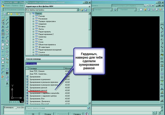Click the round arrow button next to Справка
165x115 pixels.
[87, 113]
